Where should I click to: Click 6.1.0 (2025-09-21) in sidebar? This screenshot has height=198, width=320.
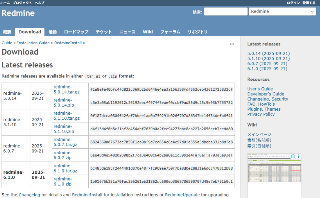267,69
